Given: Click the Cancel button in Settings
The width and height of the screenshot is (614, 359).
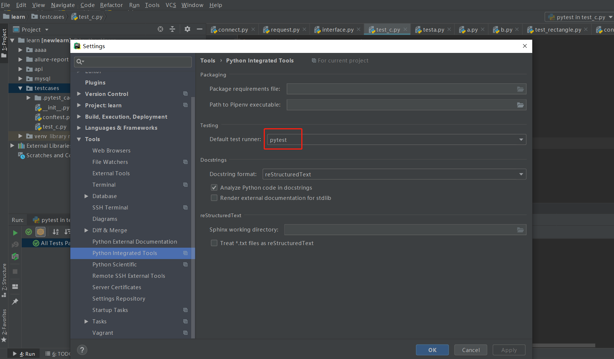Looking at the screenshot, I should (x=471, y=350).
